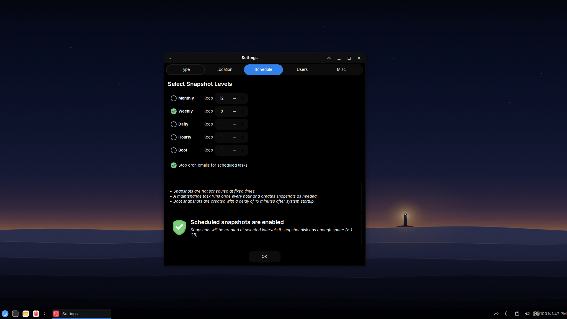Increase the Weekly keep count with plus
The width and height of the screenshot is (567, 319).
click(243, 111)
